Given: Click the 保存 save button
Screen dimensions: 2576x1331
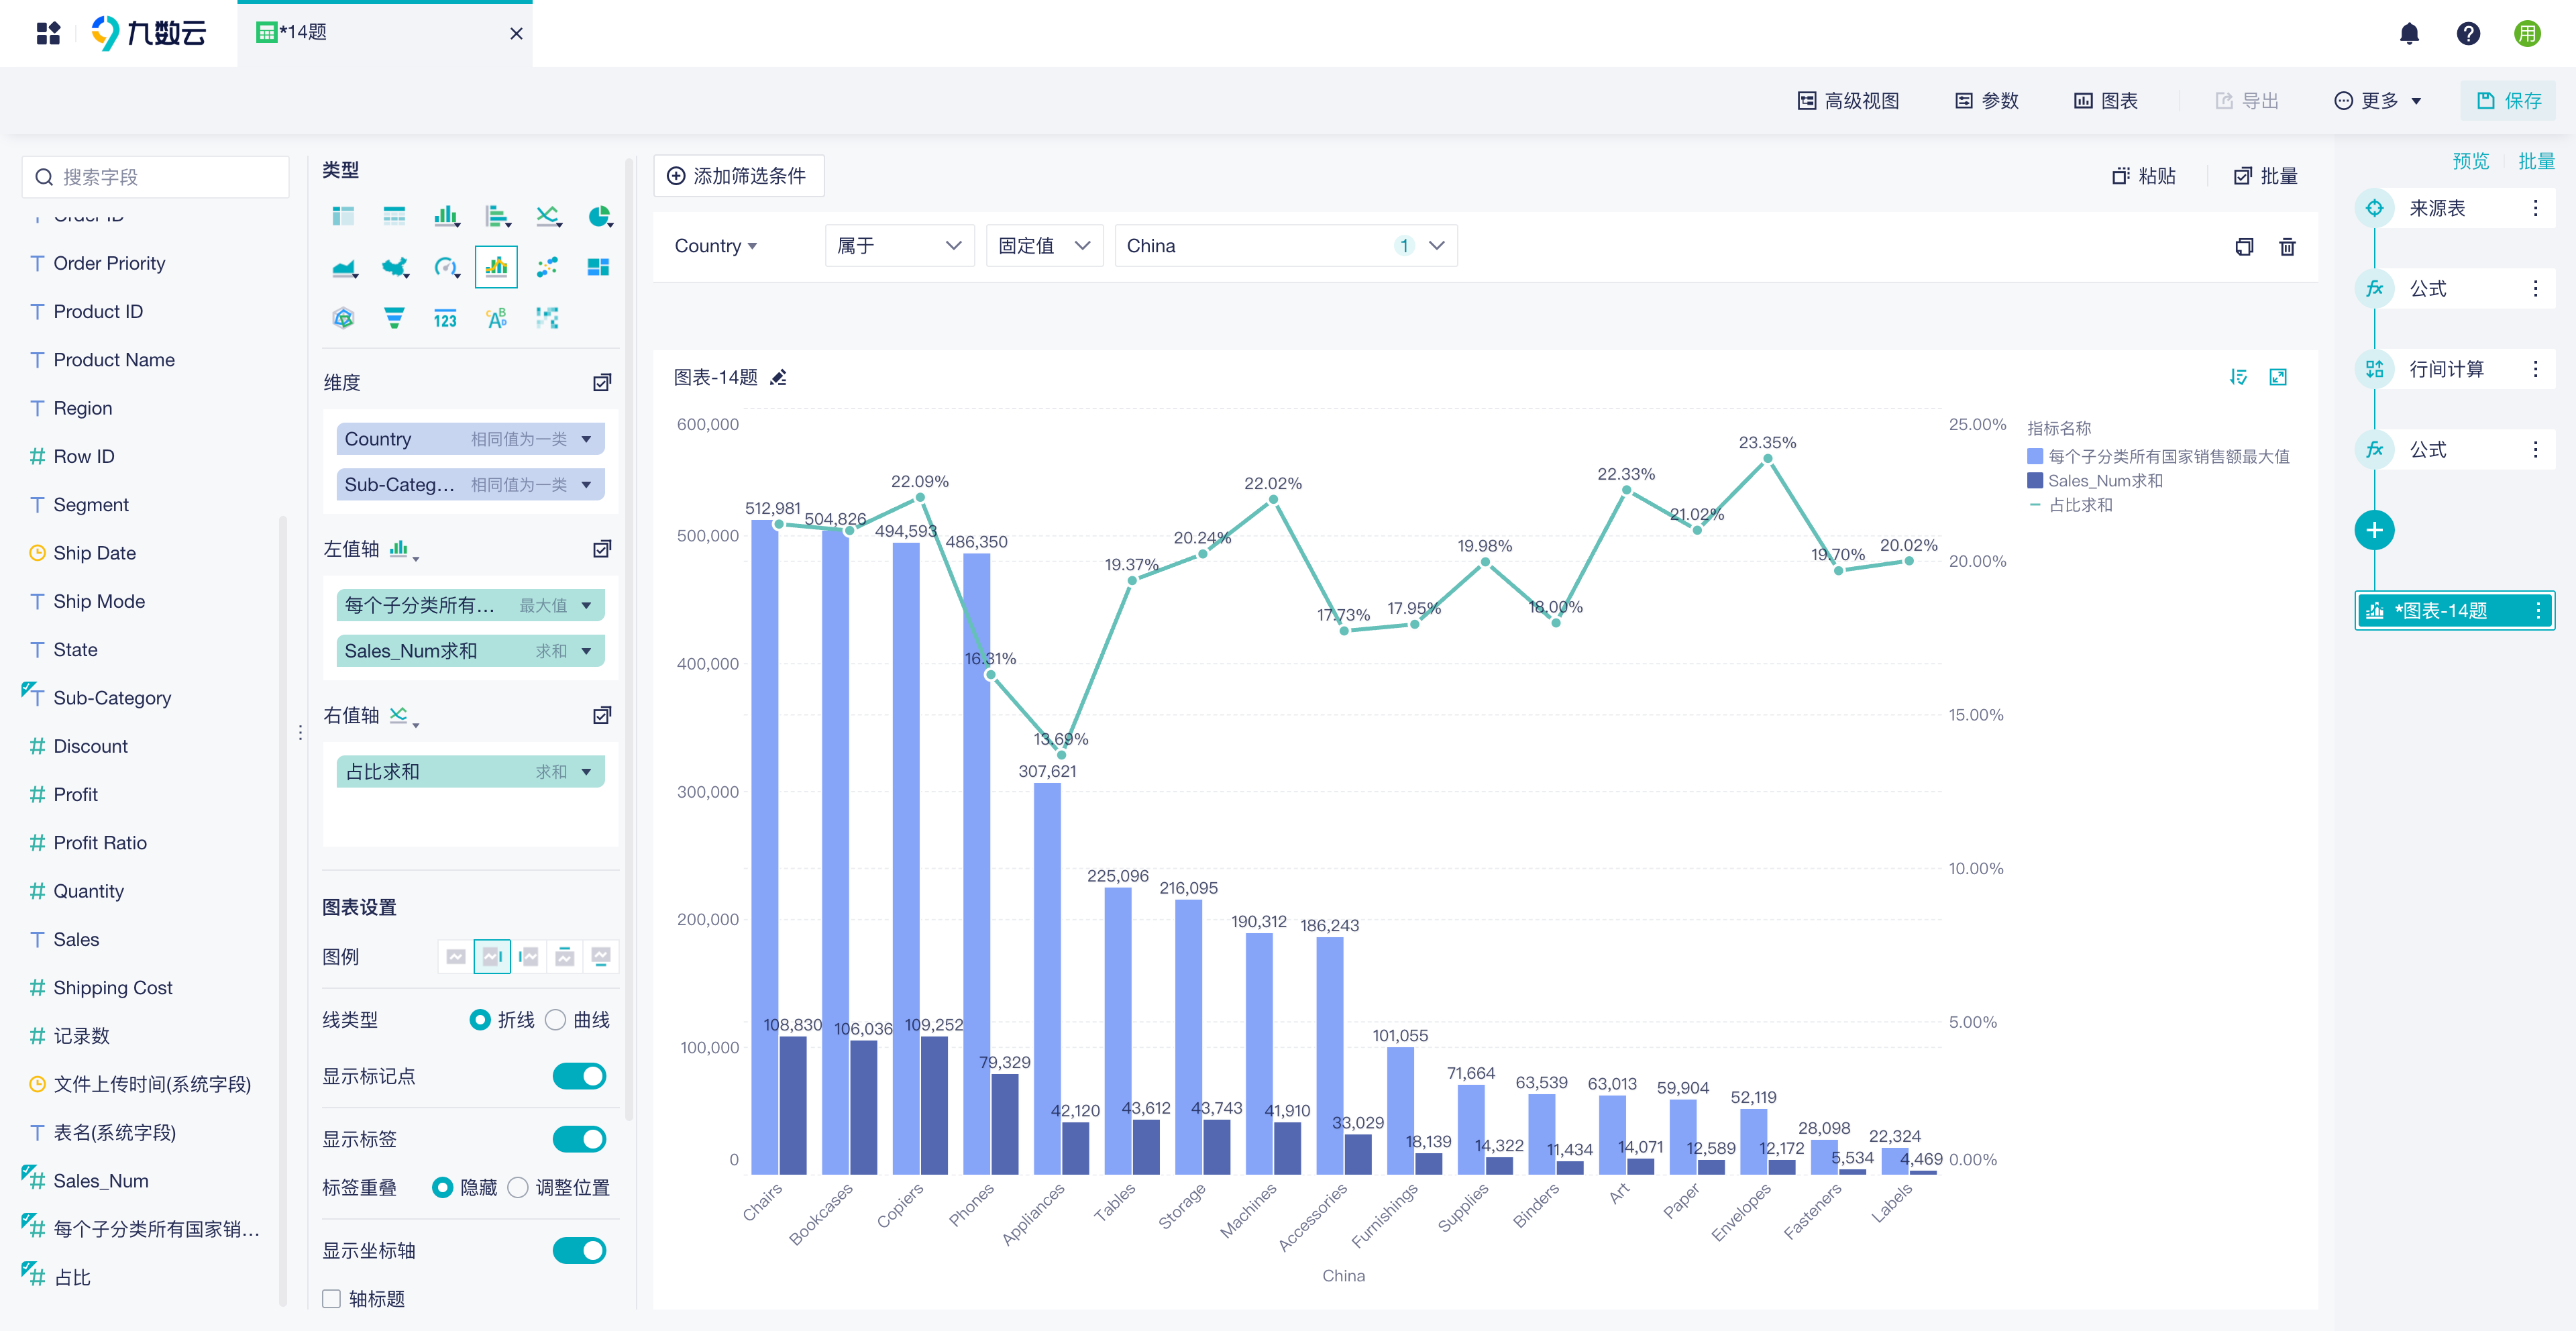Looking at the screenshot, I should (2508, 101).
